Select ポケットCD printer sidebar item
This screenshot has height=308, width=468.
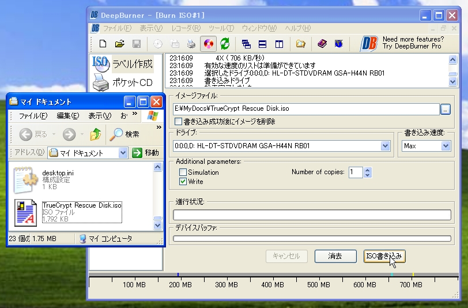pyautogui.click(x=122, y=82)
